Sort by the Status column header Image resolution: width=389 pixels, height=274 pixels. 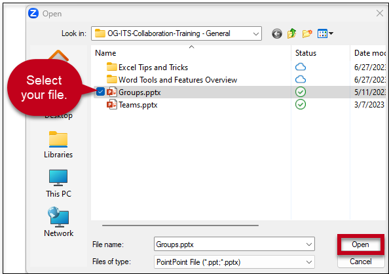pyautogui.click(x=306, y=53)
